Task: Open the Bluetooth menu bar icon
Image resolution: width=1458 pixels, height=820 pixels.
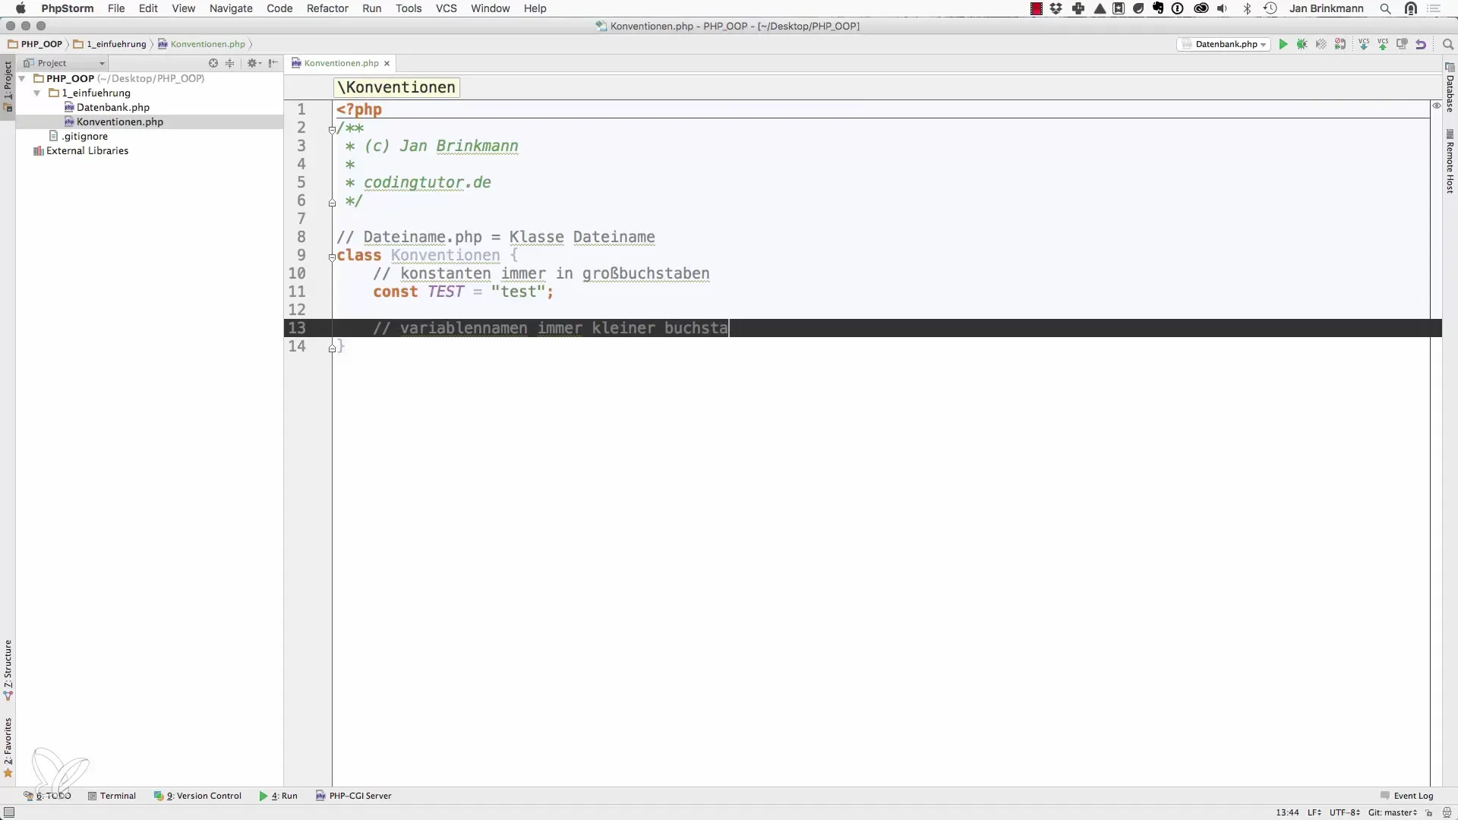Action: click(x=1247, y=8)
